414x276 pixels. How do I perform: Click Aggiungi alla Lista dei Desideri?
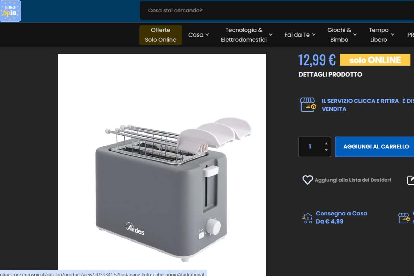353,180
